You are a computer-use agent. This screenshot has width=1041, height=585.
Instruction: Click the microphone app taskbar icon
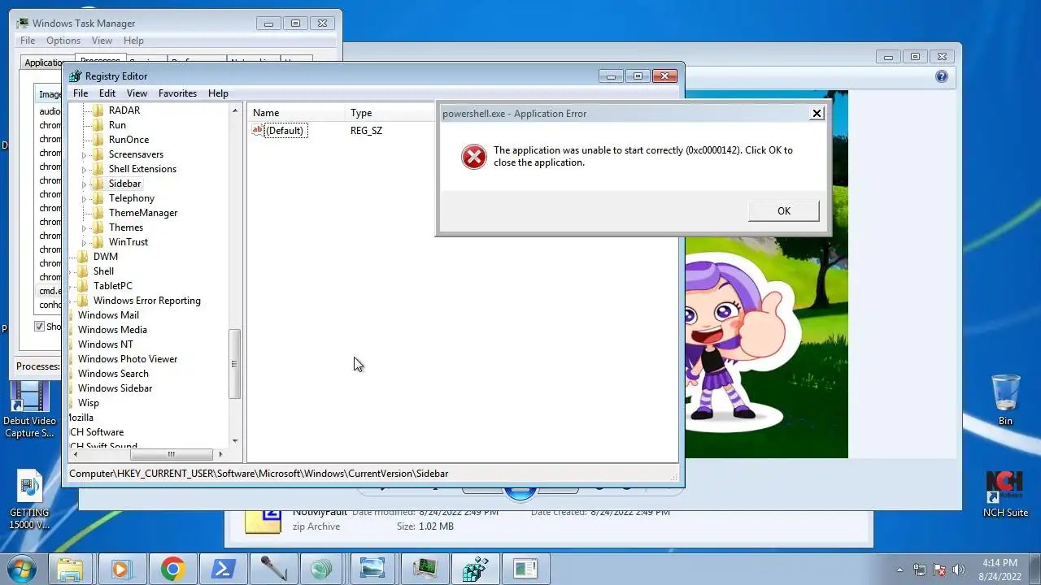pos(272,569)
